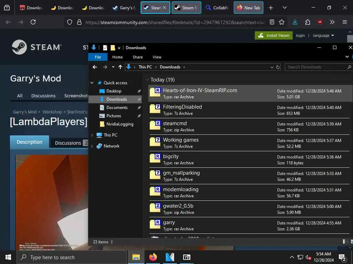
Task: Open Firefox extensions puzzle icon
Action: (307, 22)
